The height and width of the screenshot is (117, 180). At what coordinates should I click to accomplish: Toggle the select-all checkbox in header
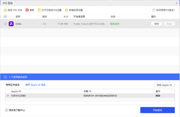5,17
